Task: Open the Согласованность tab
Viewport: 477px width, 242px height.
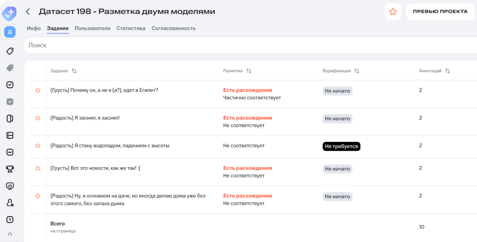Action: (x=173, y=28)
